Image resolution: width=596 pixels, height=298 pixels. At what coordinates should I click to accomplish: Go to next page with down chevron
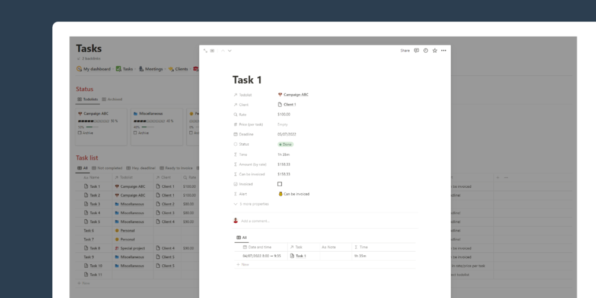(x=230, y=50)
